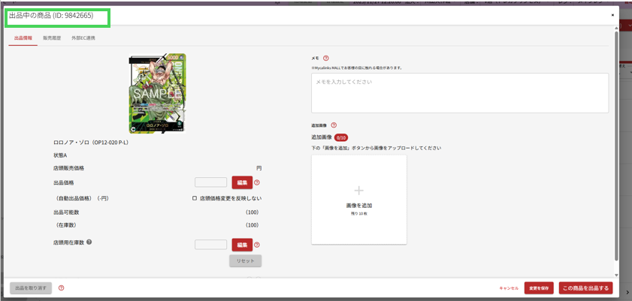Click info icon beside 店頭用在庫数 label
Screen dimensions: 632x301
89,242
